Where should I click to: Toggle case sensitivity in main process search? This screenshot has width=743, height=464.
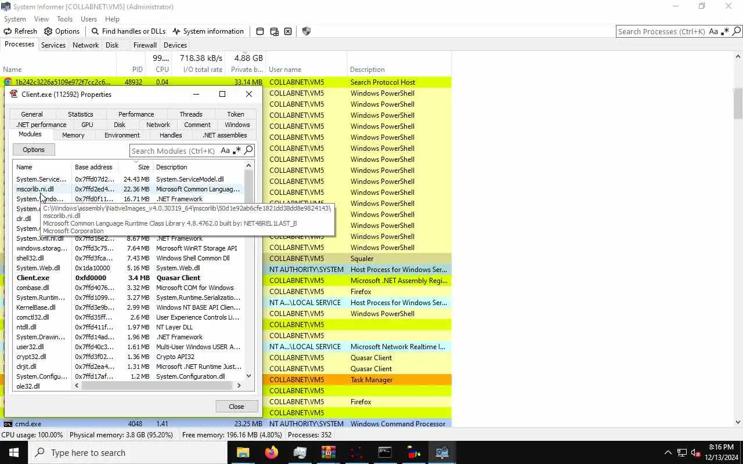[x=713, y=31]
